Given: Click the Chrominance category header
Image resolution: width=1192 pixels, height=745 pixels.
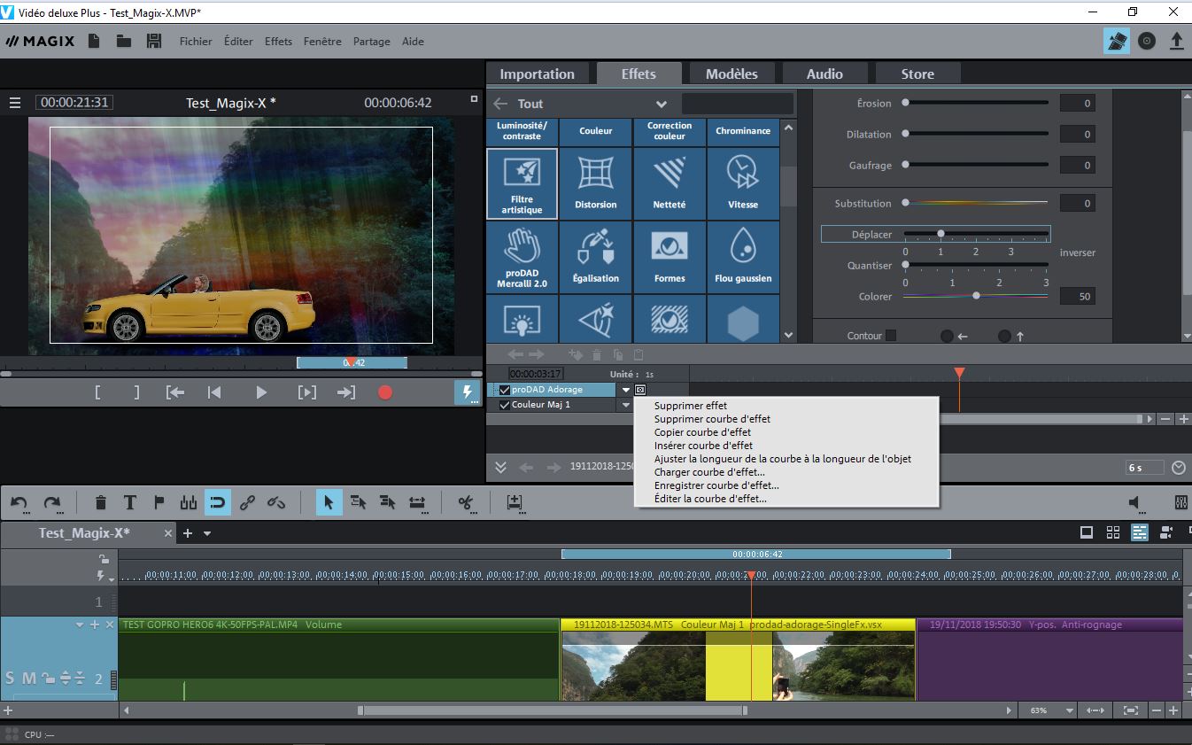Looking at the screenshot, I should click(743, 131).
